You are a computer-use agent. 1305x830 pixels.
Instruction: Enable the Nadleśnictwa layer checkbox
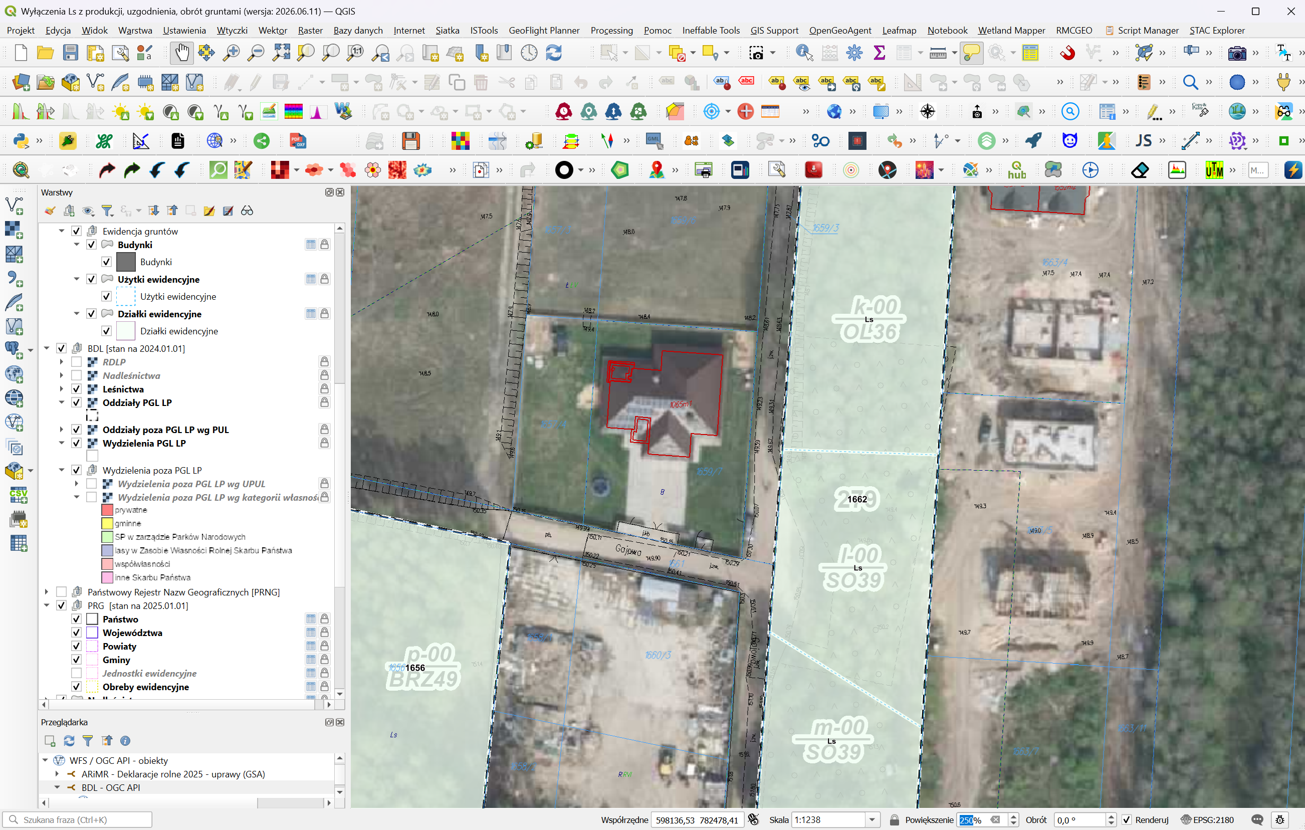[x=76, y=376]
